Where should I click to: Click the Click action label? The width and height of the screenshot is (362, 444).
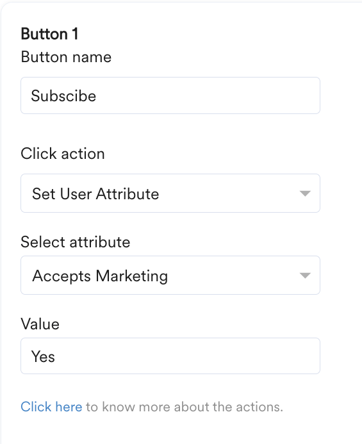click(63, 154)
